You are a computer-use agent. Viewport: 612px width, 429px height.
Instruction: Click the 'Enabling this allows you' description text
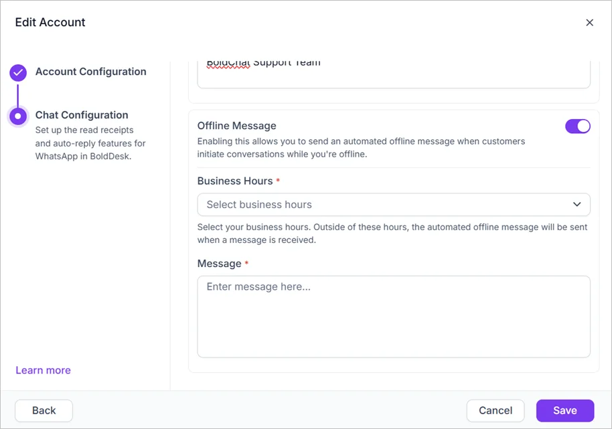tap(361, 147)
